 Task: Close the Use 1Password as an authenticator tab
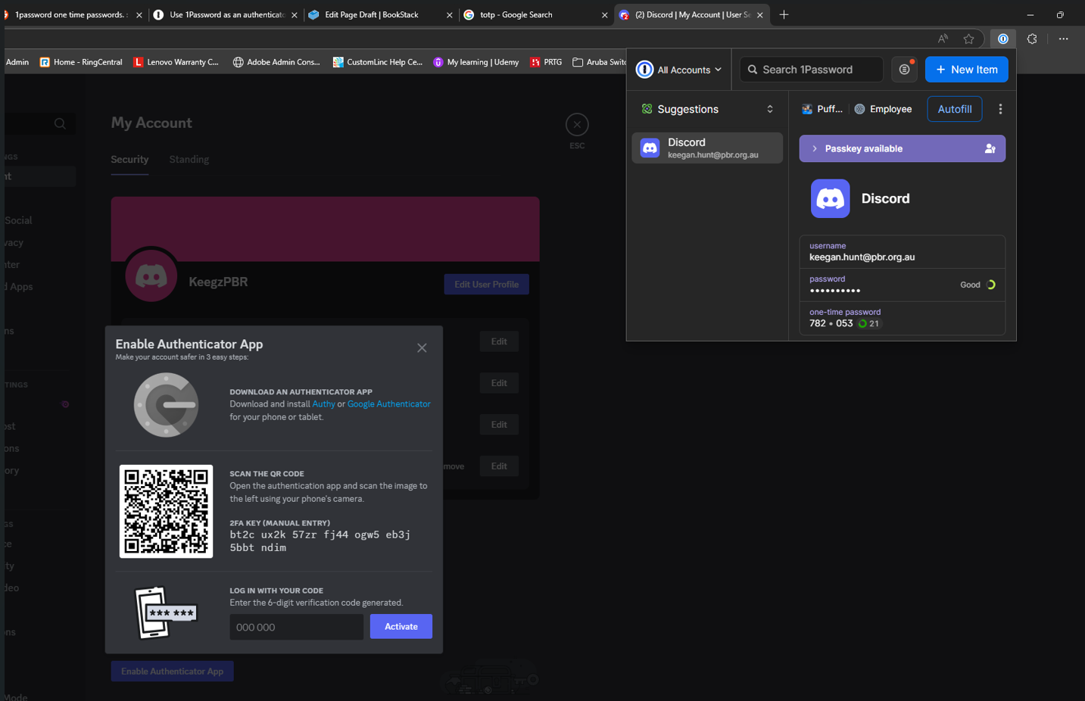tap(294, 15)
